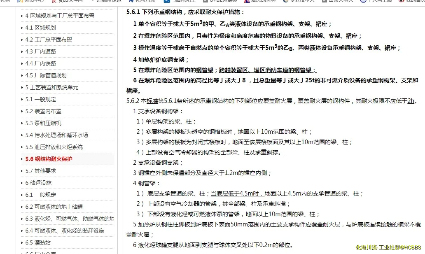Screen dimensions: 425x254
Task: Click line 2）上部设有空气冷却器的管架
Action: [x=213, y=204]
